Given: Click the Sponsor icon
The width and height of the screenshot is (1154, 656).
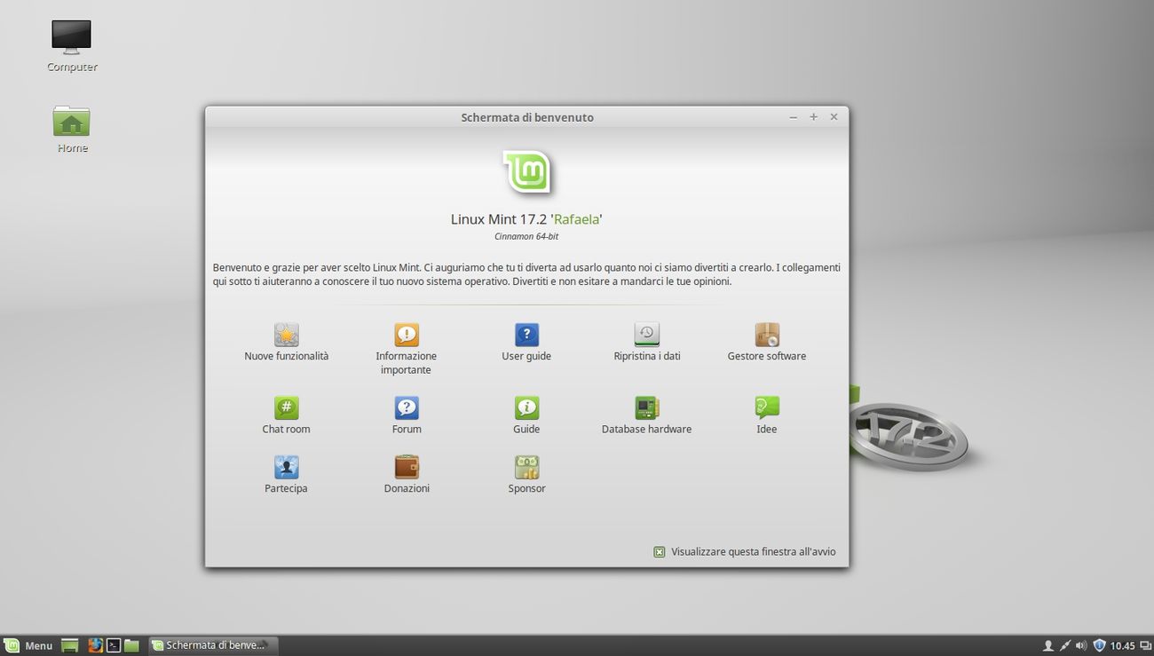Looking at the screenshot, I should (x=526, y=472).
